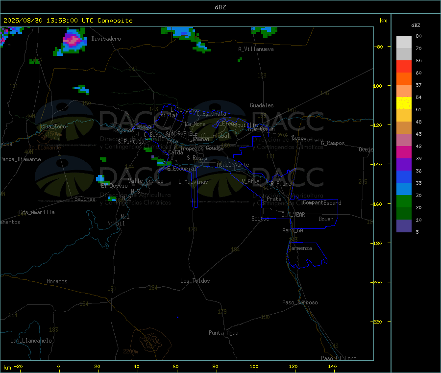The height and width of the screenshot is (373, 441).
Task: Click the 'R_Padre' map label
Action: 281,184
